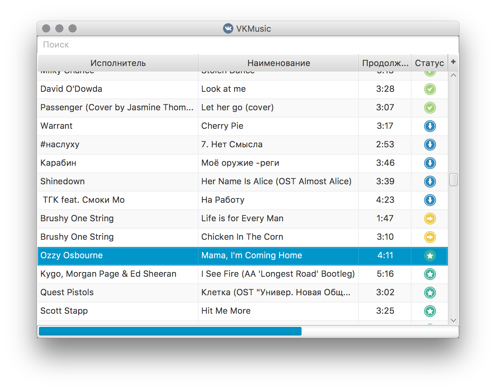Screen dimensions: 496x391
Task: Select the 7. Нет Смысла title
Action: (x=278, y=145)
